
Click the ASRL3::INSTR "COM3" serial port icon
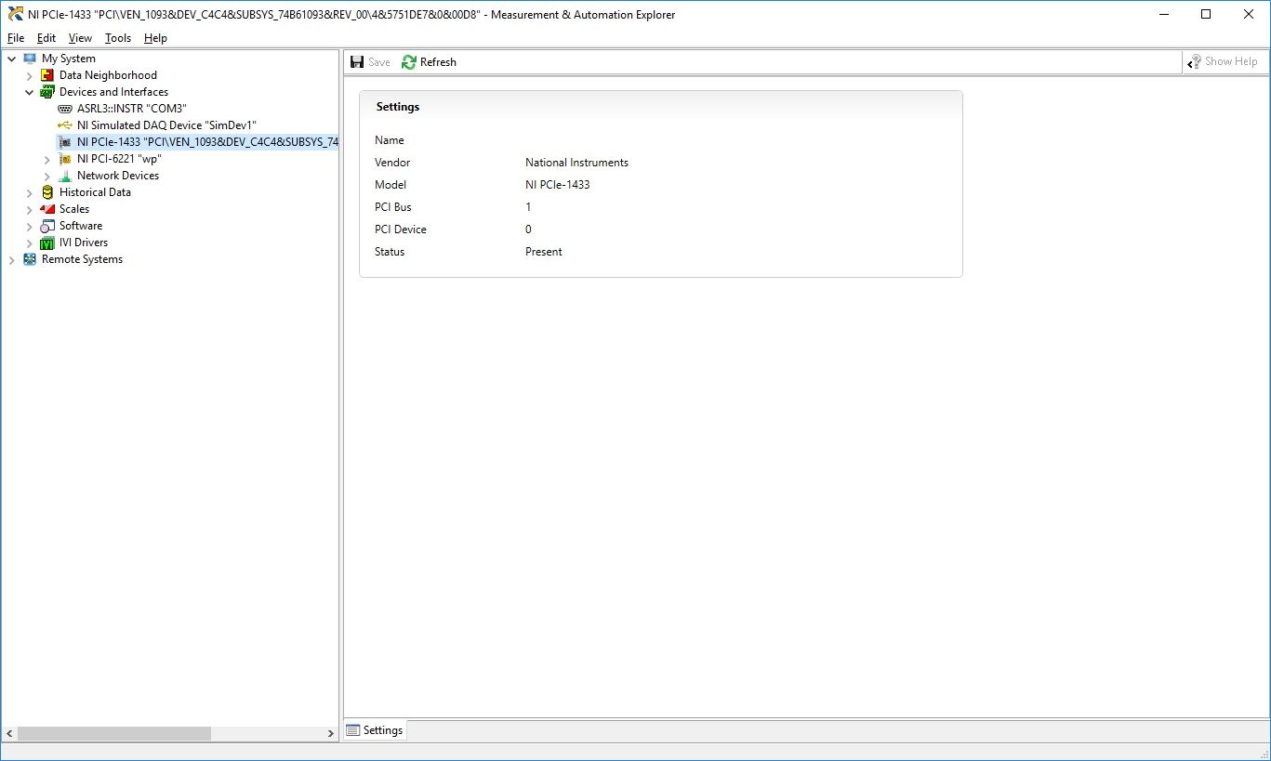(64, 108)
